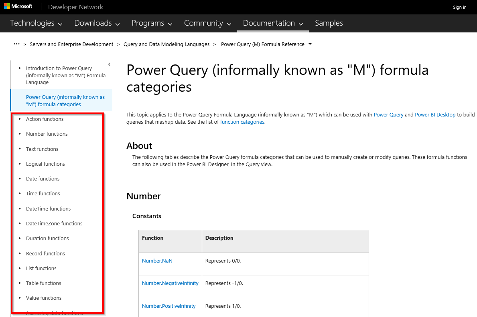
Task: Click the breadcrumb ellipsis icon
Action: pos(16,44)
